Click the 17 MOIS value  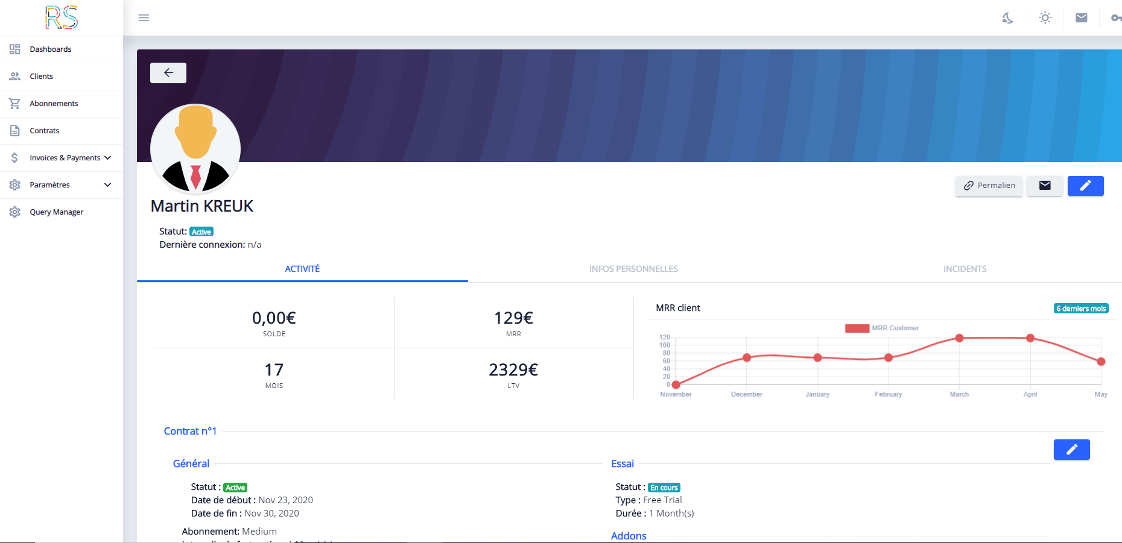[274, 370]
